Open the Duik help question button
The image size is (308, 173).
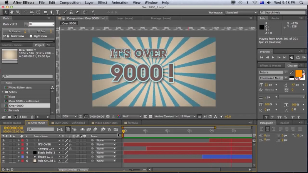[25, 24]
